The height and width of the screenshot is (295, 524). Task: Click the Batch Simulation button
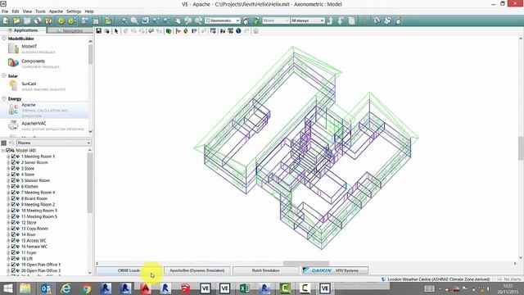[x=265, y=270]
